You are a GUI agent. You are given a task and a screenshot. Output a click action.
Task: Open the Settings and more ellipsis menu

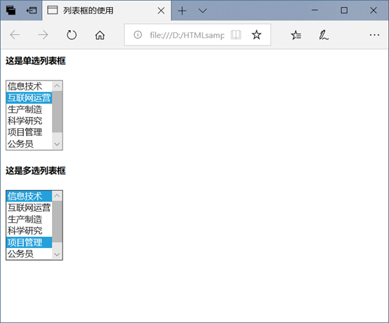pyautogui.click(x=374, y=35)
